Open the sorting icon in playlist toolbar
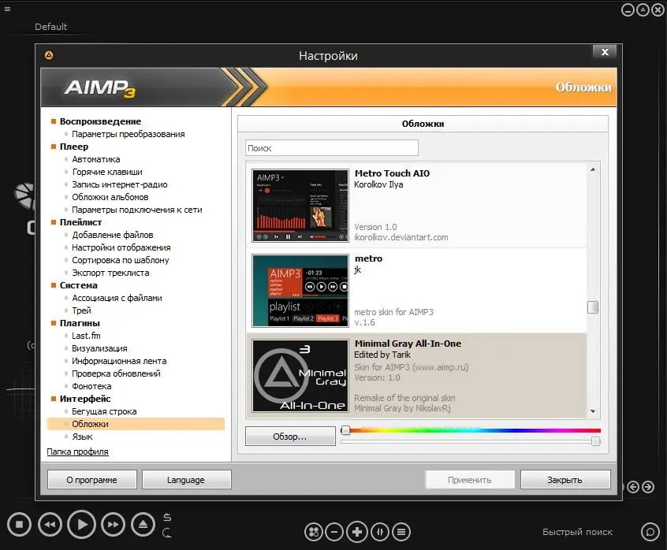The width and height of the screenshot is (667, 550). (380, 532)
